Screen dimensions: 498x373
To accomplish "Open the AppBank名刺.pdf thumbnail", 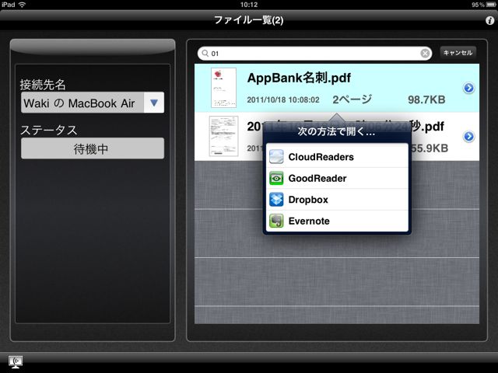I will (x=223, y=88).
